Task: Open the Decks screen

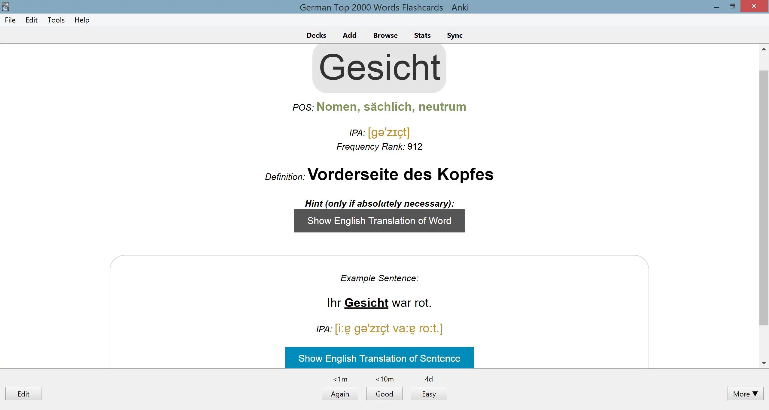Action: click(x=316, y=35)
